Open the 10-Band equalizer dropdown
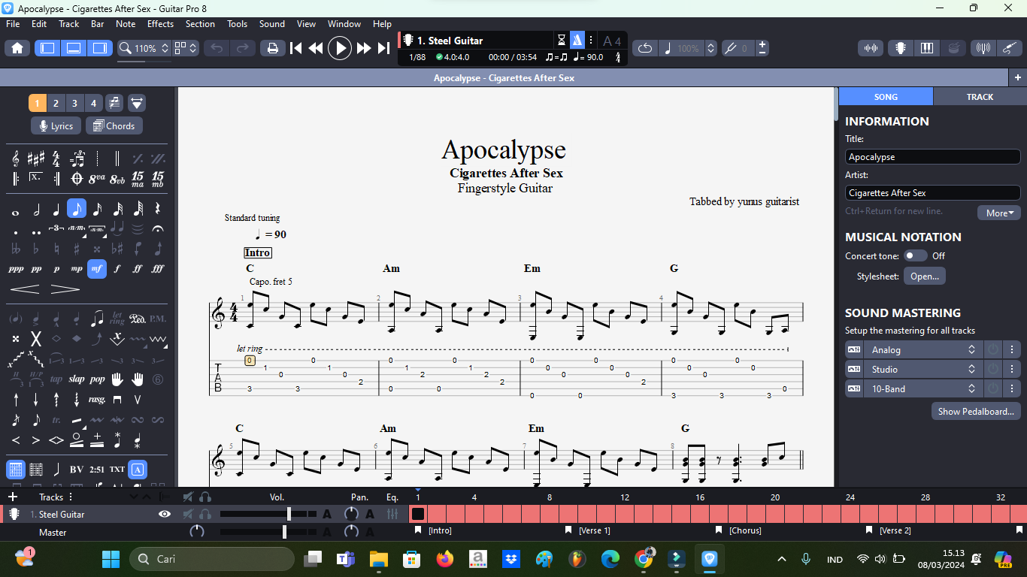 tap(922, 389)
